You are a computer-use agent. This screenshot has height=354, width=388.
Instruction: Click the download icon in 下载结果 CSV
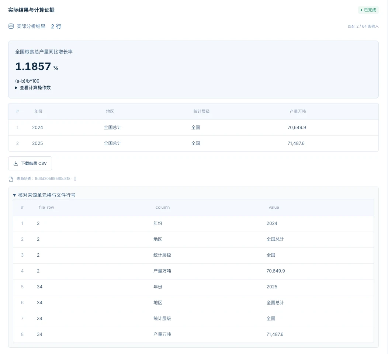click(x=16, y=163)
